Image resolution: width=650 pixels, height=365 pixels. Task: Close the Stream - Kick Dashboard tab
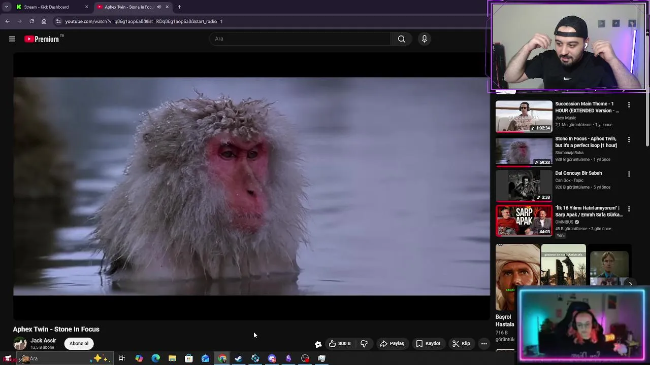tap(86, 7)
